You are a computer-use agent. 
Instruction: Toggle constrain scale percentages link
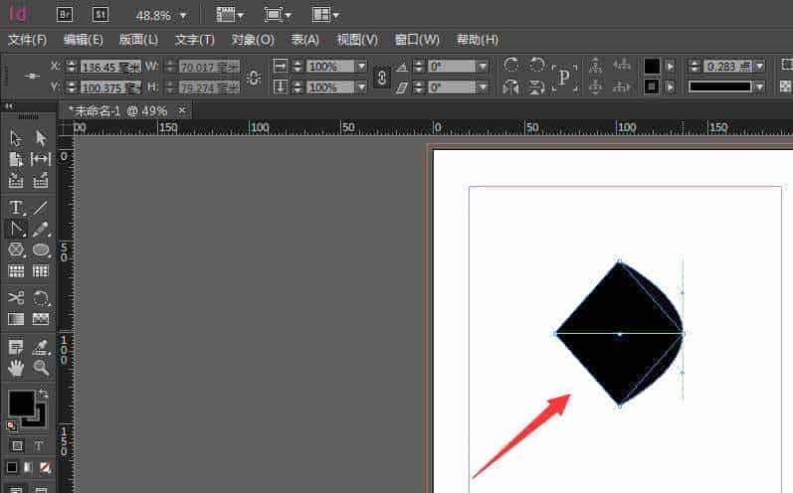point(382,78)
